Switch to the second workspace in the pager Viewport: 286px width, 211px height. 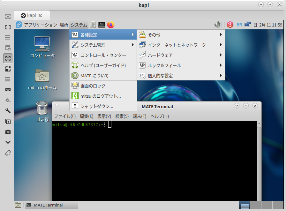tap(255, 205)
